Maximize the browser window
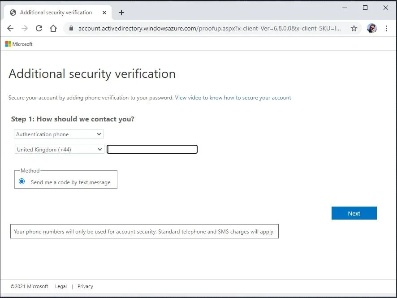Image resolution: width=397 pixels, height=298 pixels. click(365, 8)
